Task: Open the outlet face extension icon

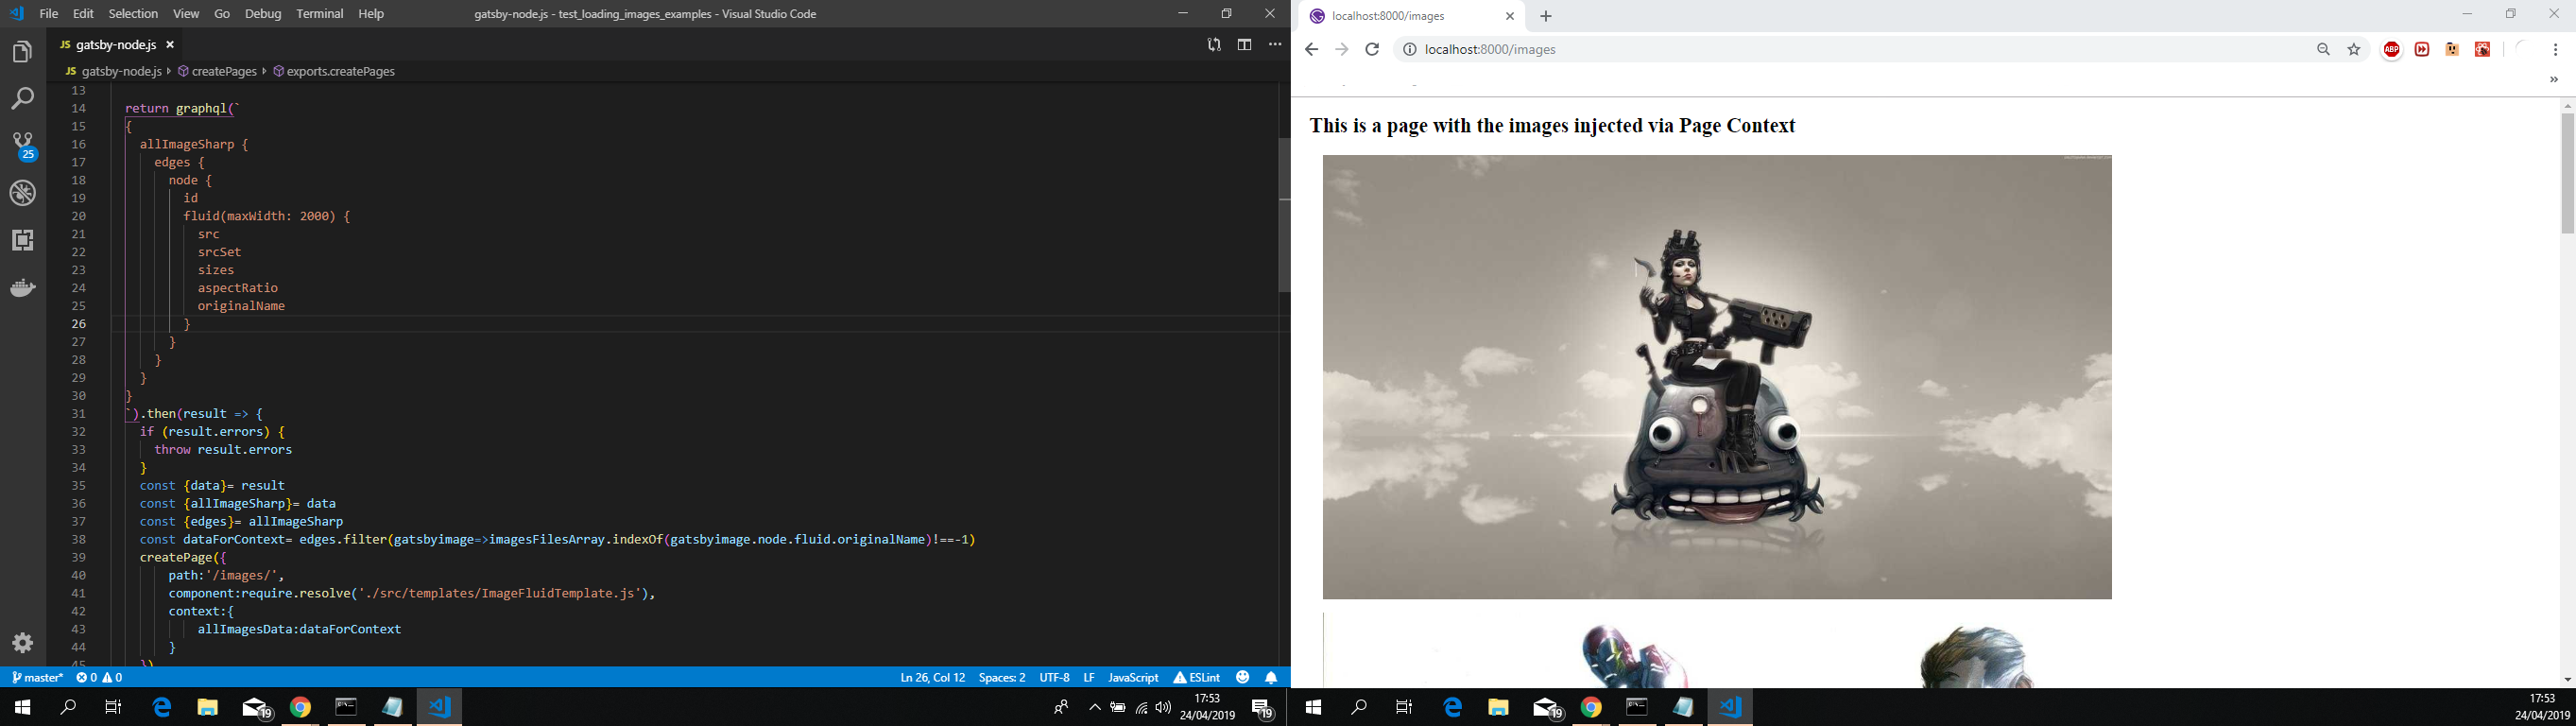Action: pos(2452,49)
